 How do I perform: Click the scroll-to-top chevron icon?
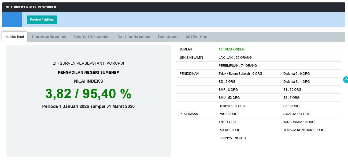coord(346,80)
